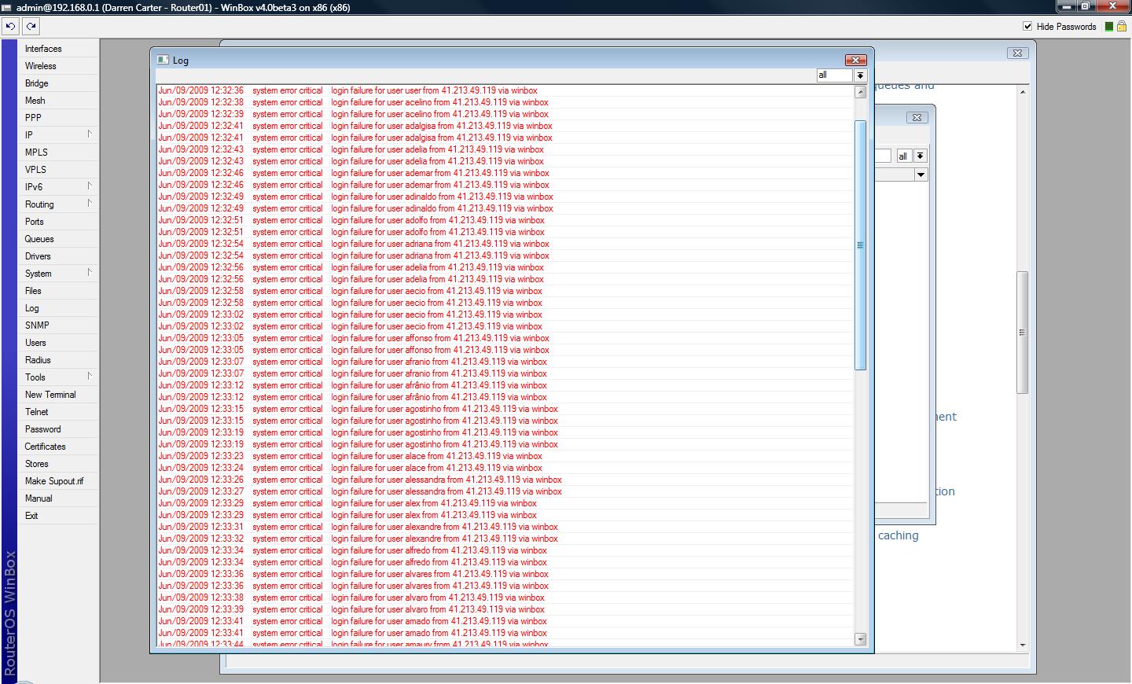Click the Log window vertical scrollbar thumb
The height and width of the screenshot is (684, 1132).
click(860, 245)
